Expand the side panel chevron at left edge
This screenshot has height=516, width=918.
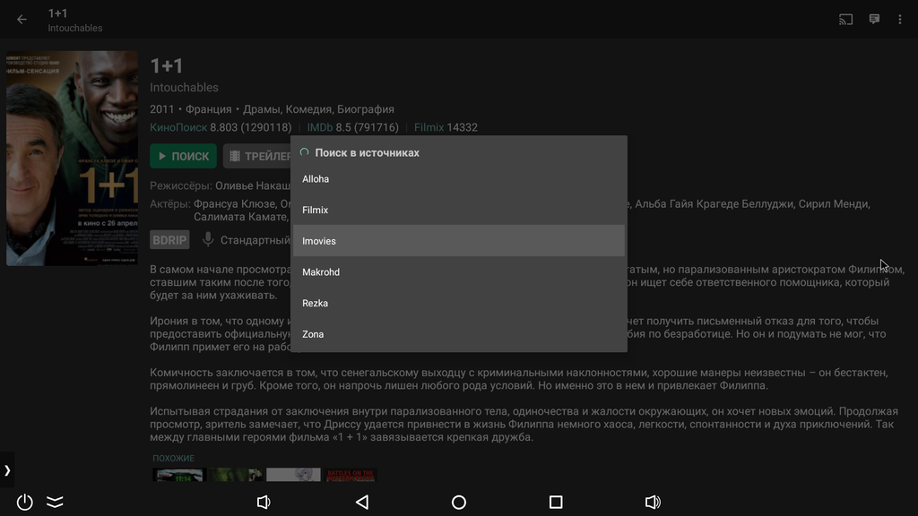7,469
